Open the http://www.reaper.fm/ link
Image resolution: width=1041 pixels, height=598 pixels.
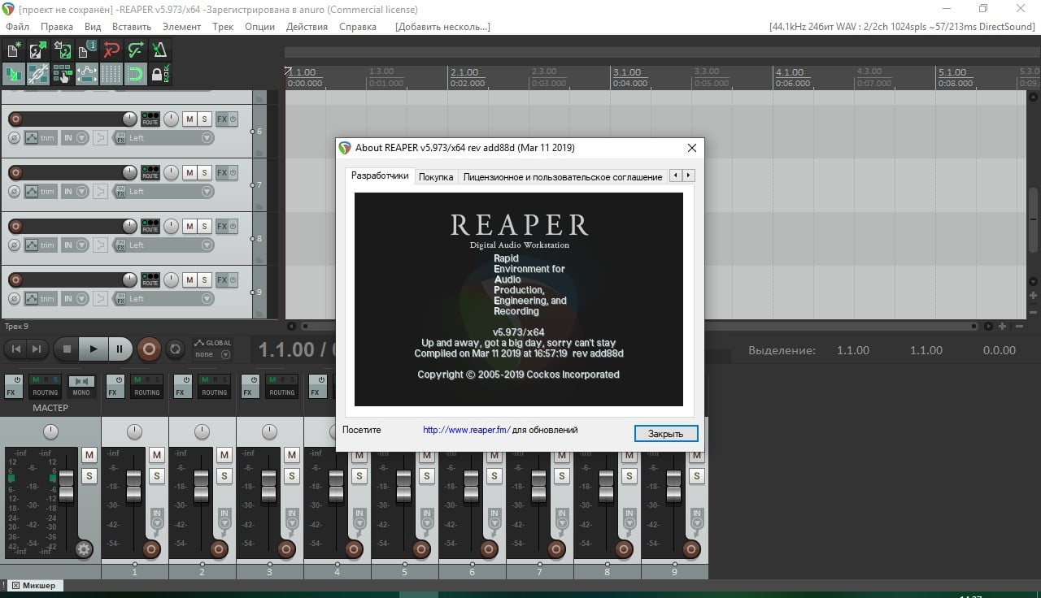(x=467, y=430)
